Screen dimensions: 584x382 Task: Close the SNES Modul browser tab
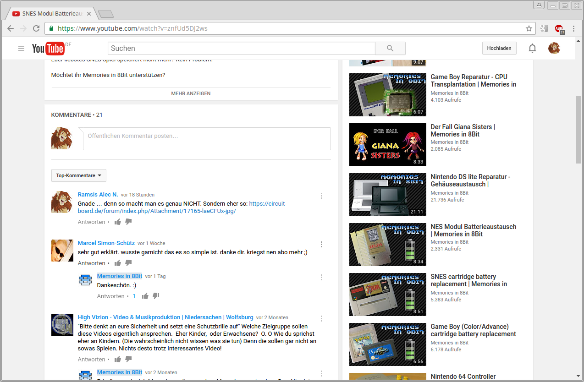tap(89, 14)
